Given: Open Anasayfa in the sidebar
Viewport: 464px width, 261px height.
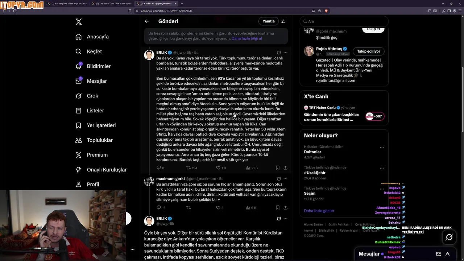Looking at the screenshot, I should pyautogui.click(x=92, y=37).
